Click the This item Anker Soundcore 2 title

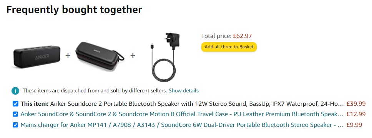(x=182, y=103)
